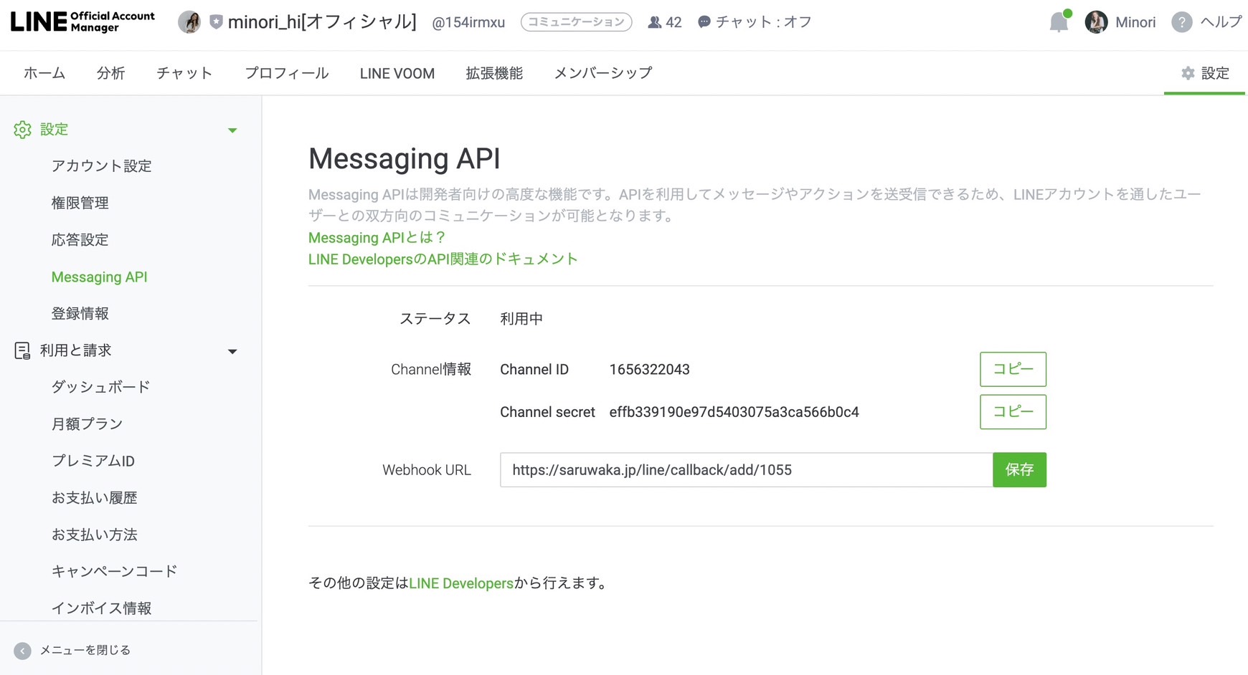Open インボイス情報 in the sidebar

click(102, 608)
